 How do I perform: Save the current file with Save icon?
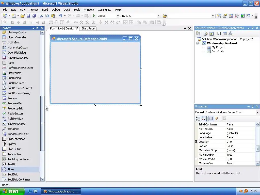pos(28,16)
